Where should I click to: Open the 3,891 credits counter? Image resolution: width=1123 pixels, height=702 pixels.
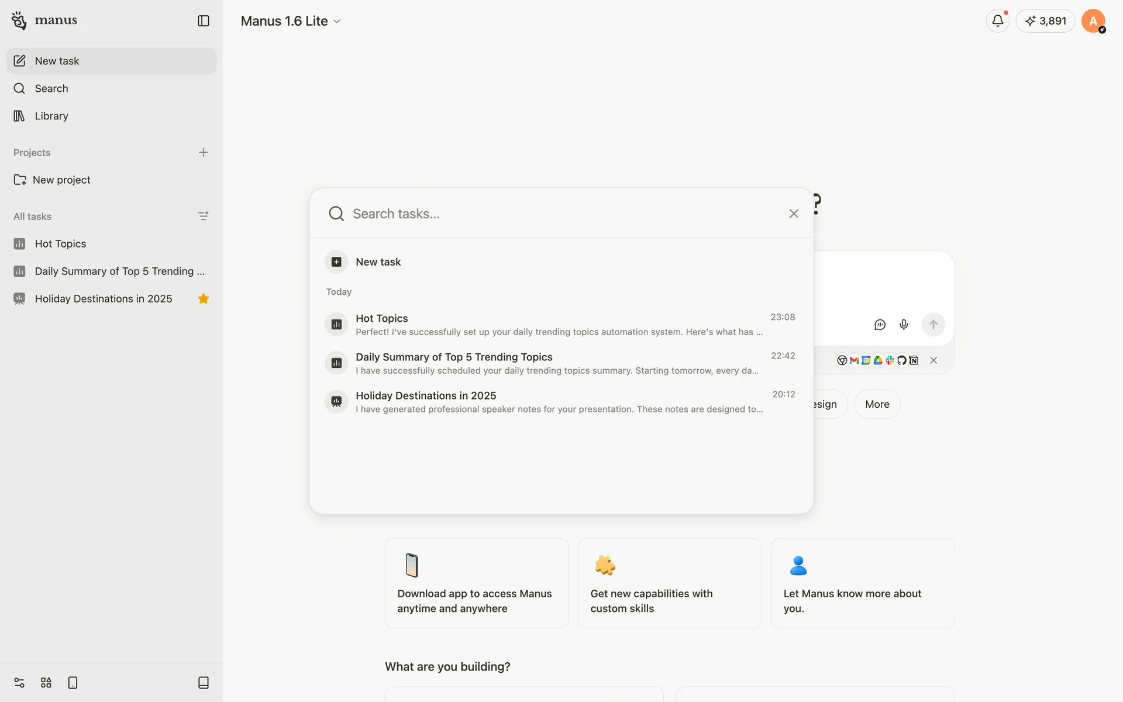[1045, 21]
